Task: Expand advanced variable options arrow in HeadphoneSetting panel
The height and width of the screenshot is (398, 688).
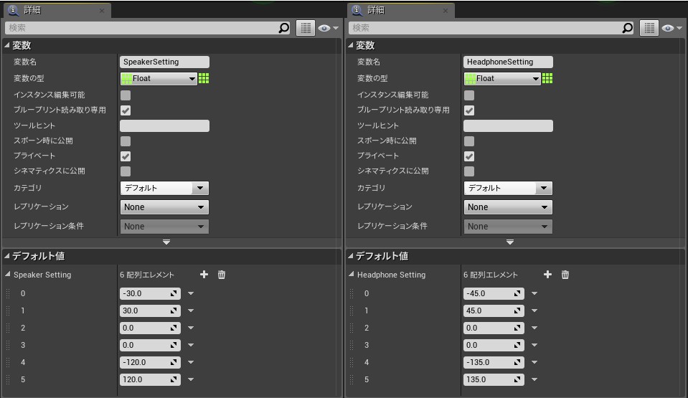Action: click(510, 242)
